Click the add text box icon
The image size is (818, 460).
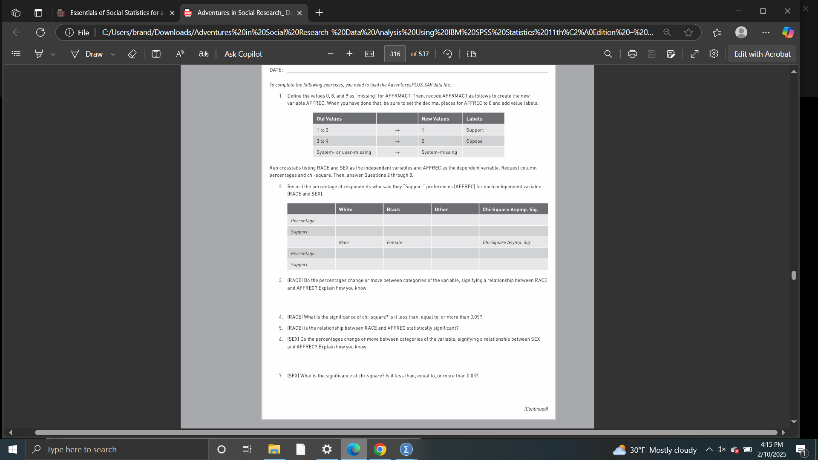pyautogui.click(x=156, y=54)
